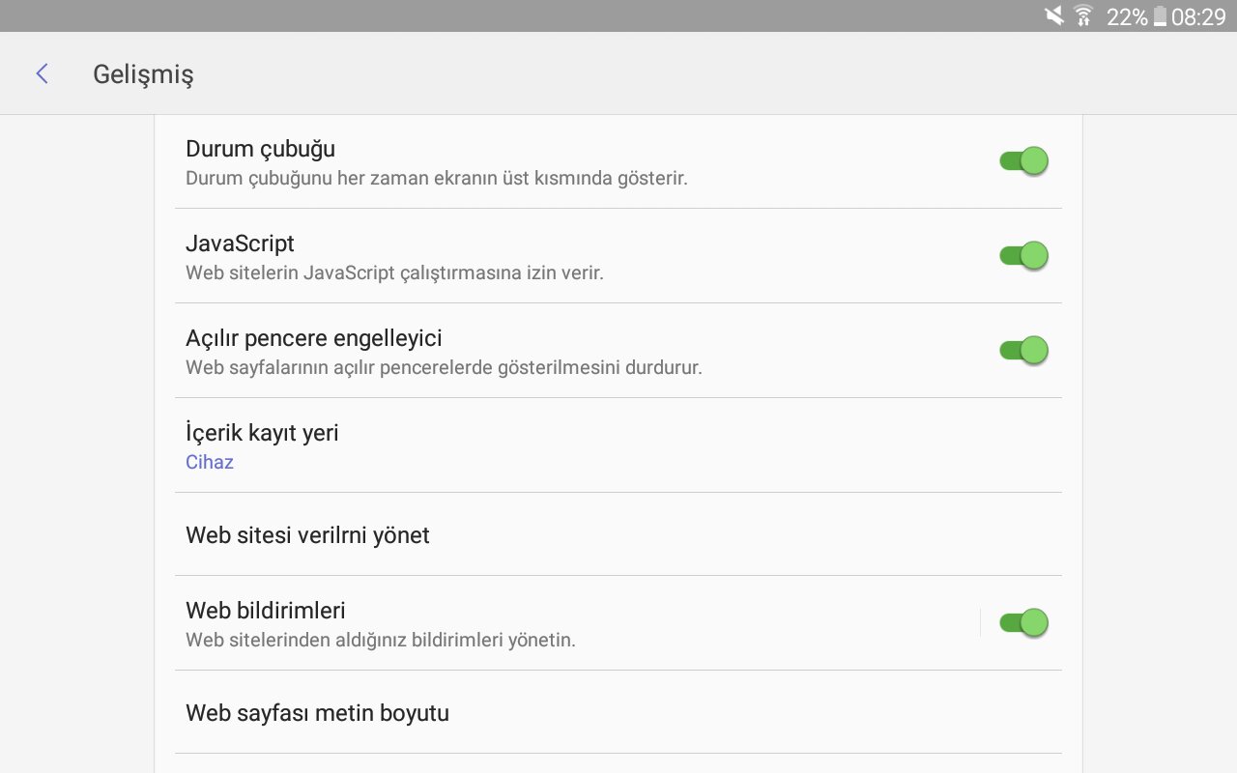This screenshot has height=773, width=1237.
Task: Tap the 08:29 clock in status bar
Action: pos(1198,16)
